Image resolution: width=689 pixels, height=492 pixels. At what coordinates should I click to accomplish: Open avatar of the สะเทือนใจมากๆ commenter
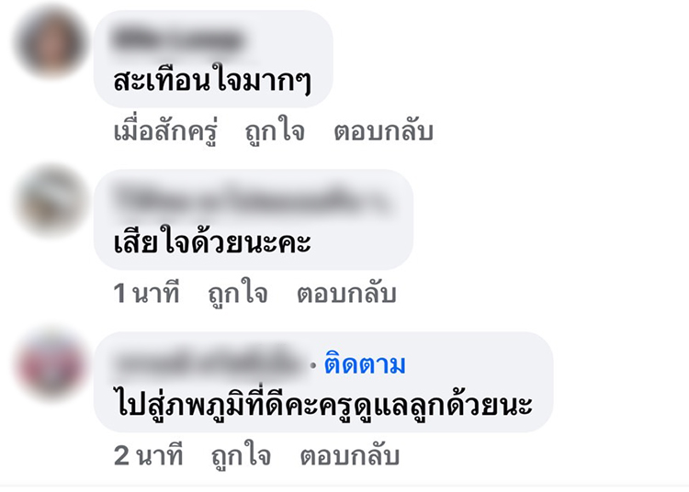coord(50,42)
